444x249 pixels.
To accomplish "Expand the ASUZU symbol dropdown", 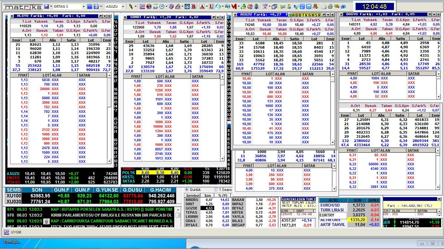I will [123, 6].
